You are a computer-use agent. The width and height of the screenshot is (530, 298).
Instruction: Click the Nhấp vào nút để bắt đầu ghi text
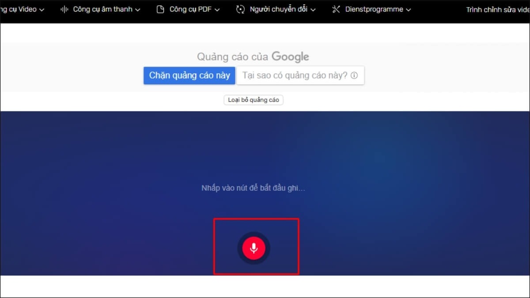(254, 188)
